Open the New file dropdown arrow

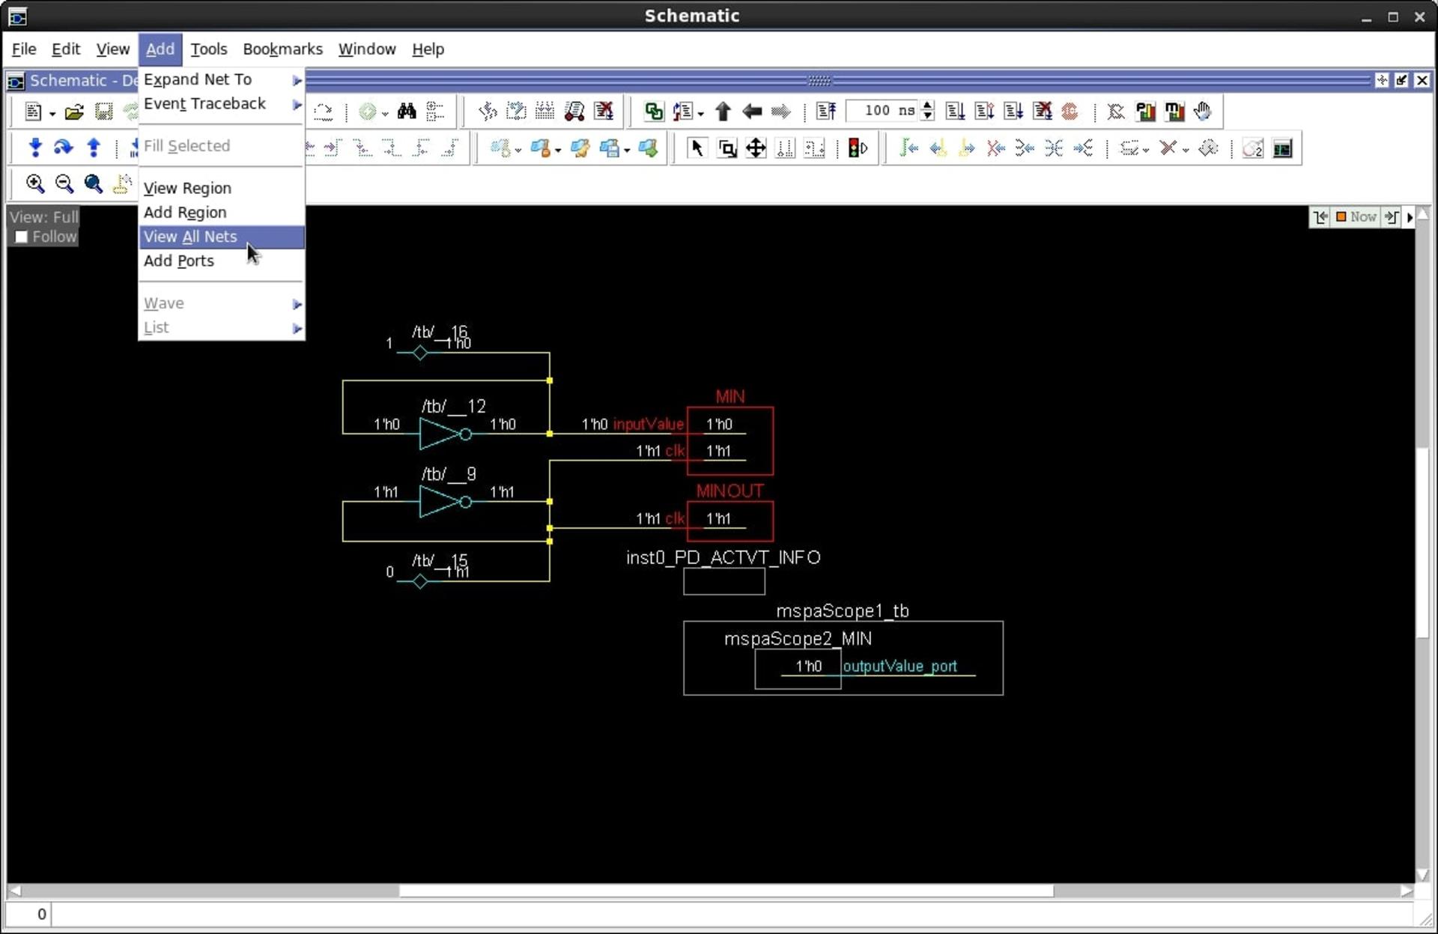[52, 114]
